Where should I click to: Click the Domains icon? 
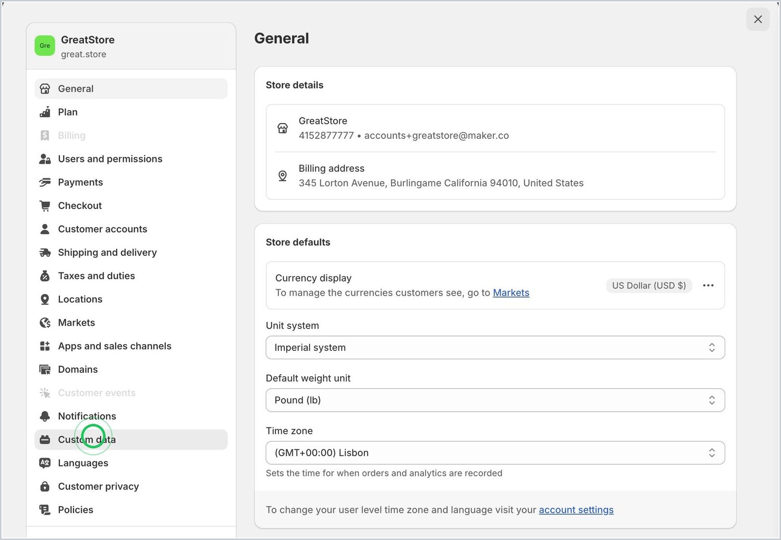point(45,369)
